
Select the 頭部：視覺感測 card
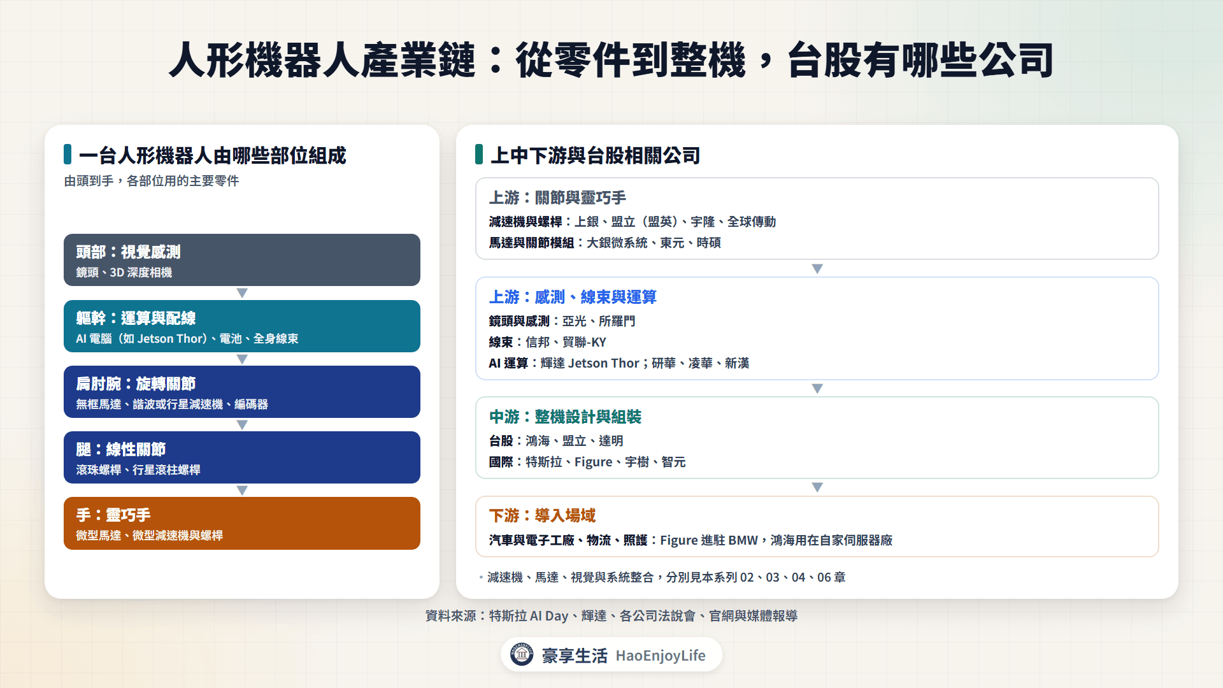click(242, 260)
